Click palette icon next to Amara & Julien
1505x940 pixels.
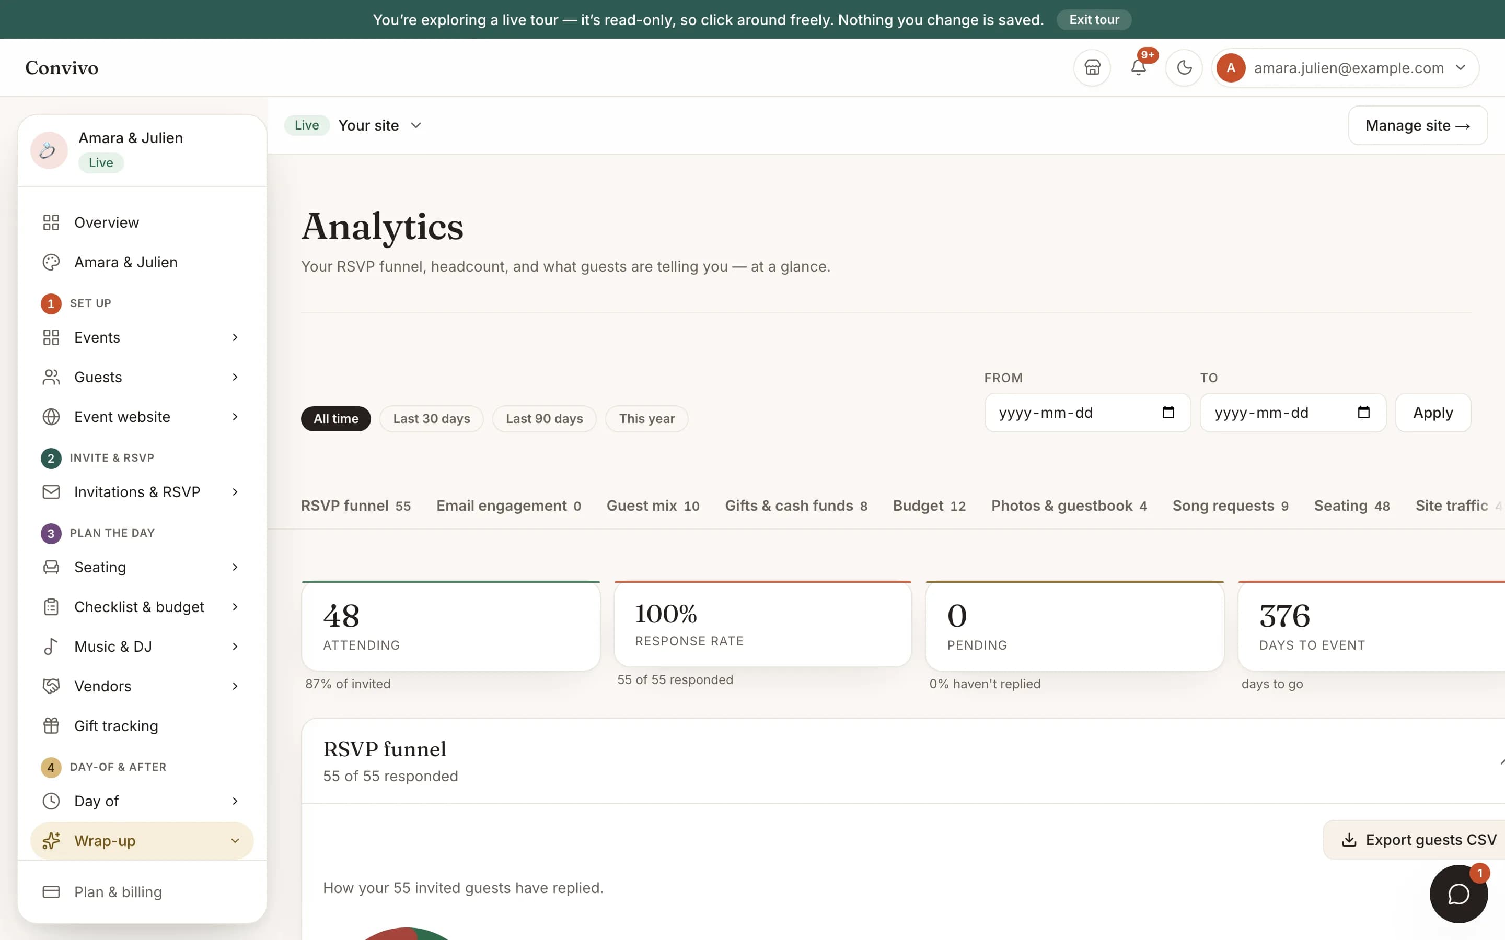pos(51,262)
